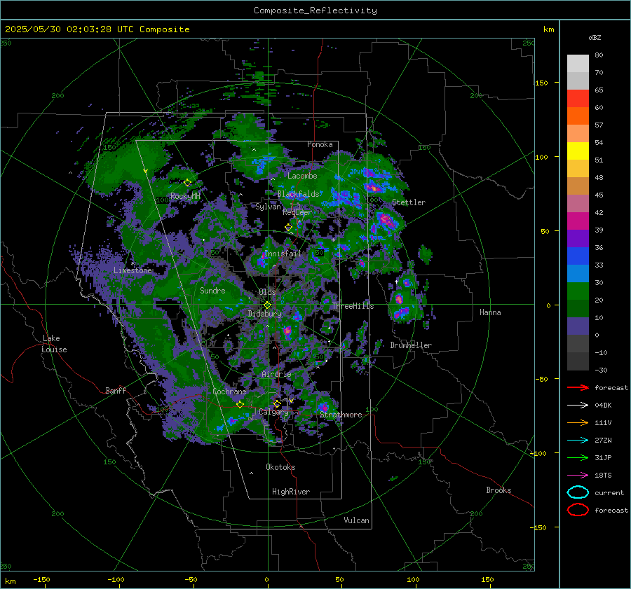Click the Limestone map label

(x=133, y=270)
